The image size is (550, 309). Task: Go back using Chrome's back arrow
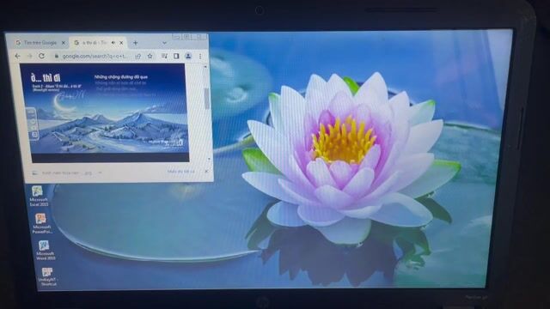tap(17, 56)
